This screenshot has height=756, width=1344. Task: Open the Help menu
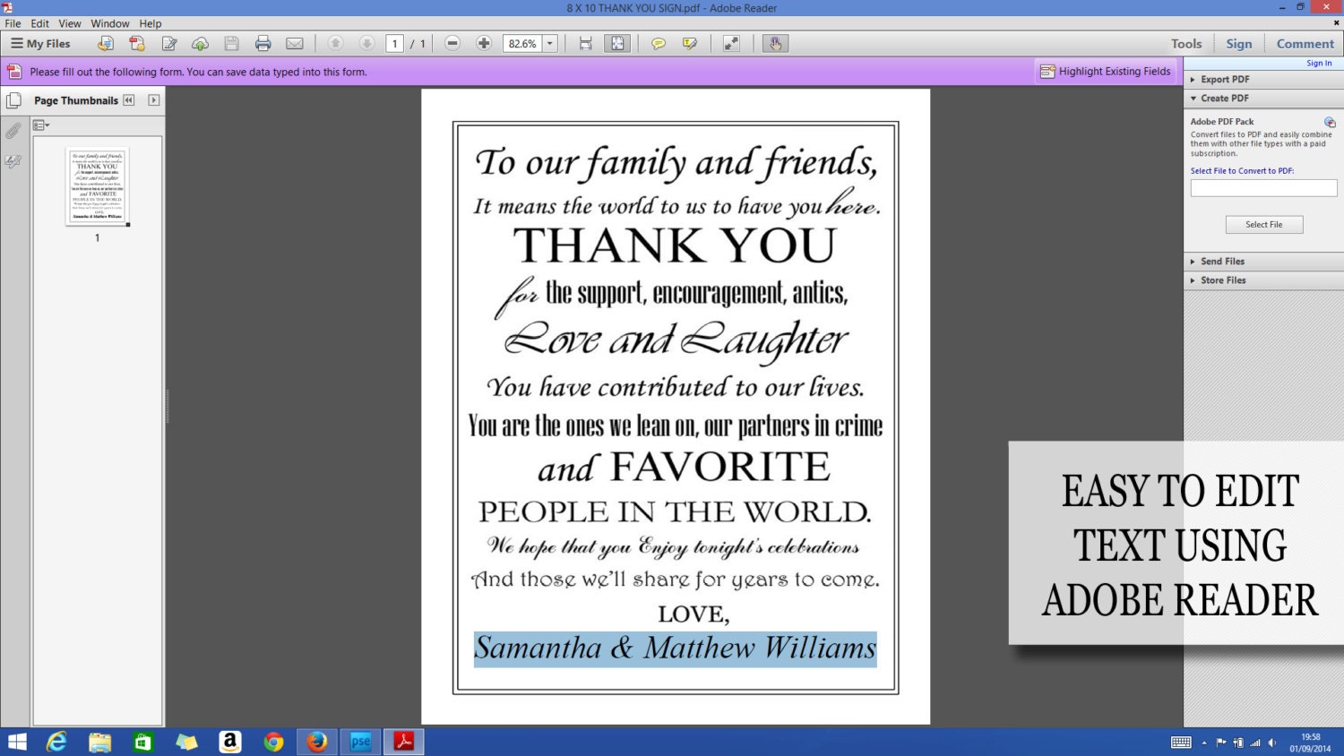[151, 23]
